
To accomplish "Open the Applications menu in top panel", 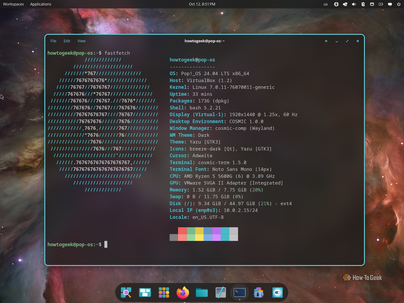I will 41,4.
